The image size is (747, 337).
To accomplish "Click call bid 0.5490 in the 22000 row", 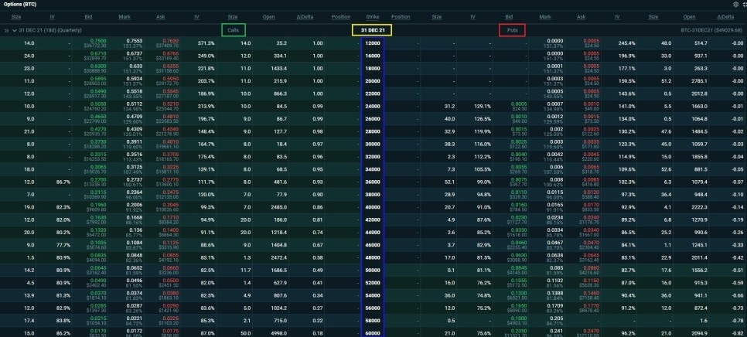I will (x=98, y=91).
